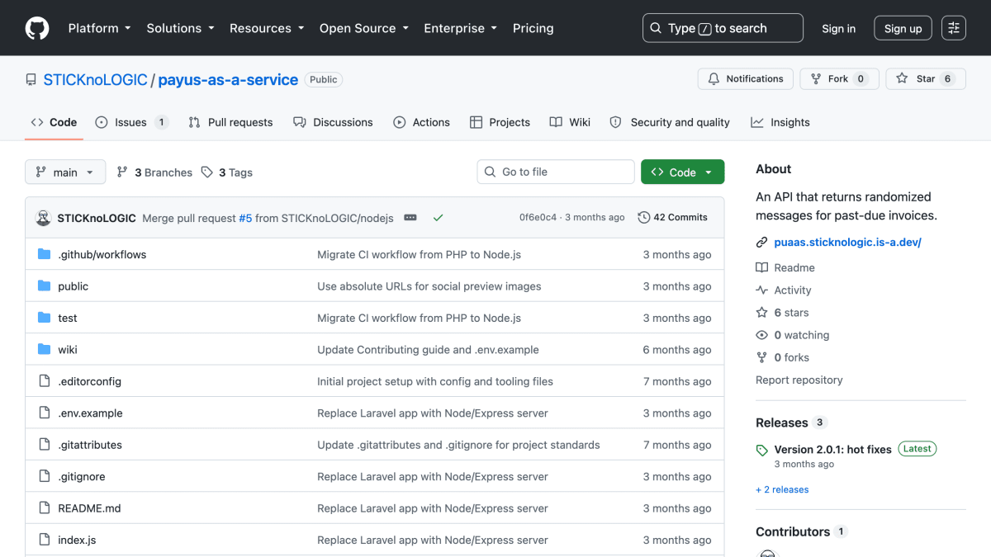Expand the Resources menu

[267, 28]
